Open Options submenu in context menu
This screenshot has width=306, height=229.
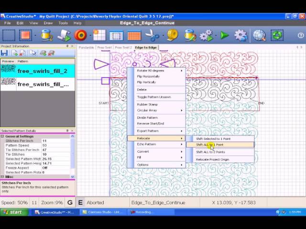[156, 165]
